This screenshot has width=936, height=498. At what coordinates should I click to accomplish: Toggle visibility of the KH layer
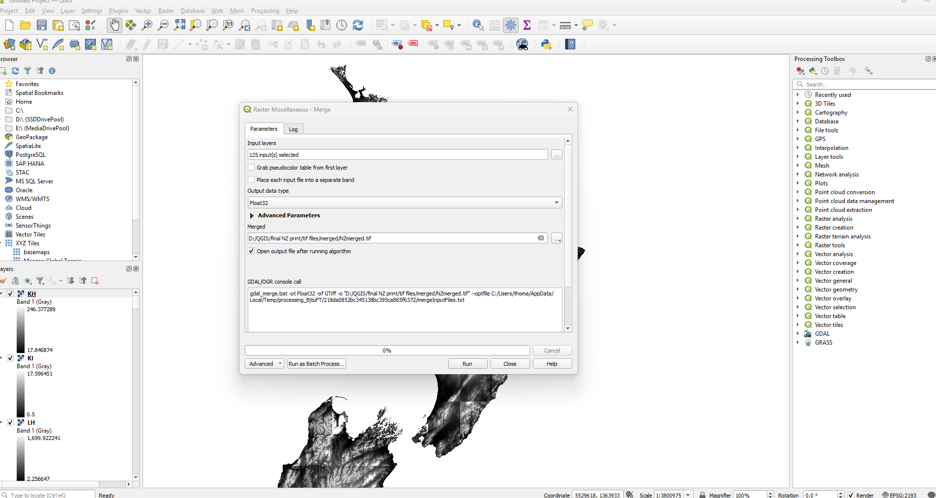[x=10, y=293]
